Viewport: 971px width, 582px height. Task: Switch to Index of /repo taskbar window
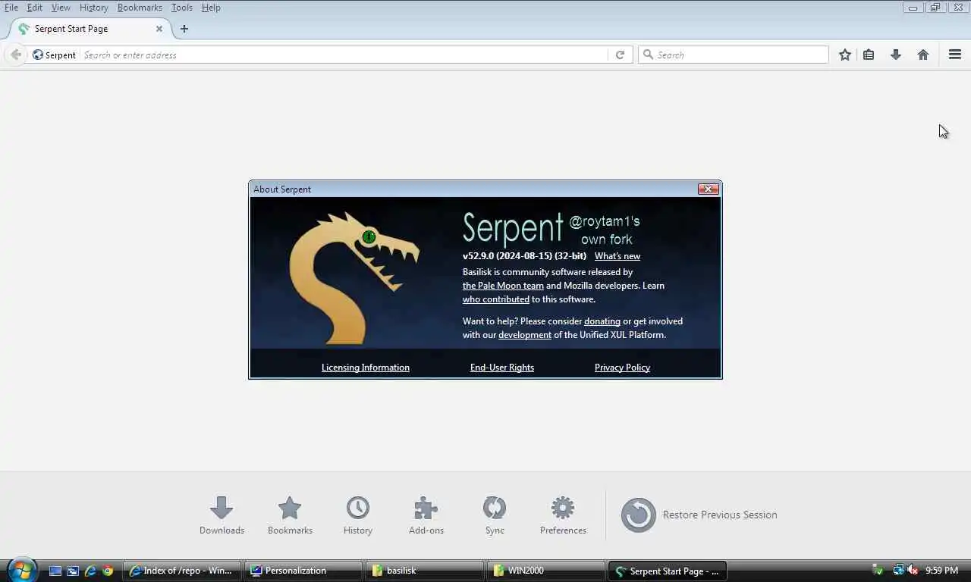(181, 571)
